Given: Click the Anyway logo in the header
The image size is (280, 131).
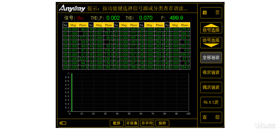Looking at the screenshot, I should 72,8.
